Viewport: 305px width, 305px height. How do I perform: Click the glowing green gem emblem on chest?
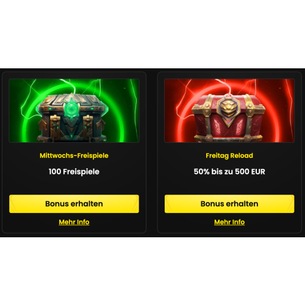[71, 109]
